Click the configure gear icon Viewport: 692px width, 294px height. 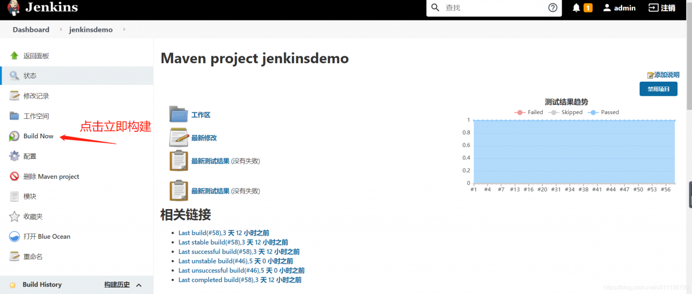pyautogui.click(x=15, y=156)
